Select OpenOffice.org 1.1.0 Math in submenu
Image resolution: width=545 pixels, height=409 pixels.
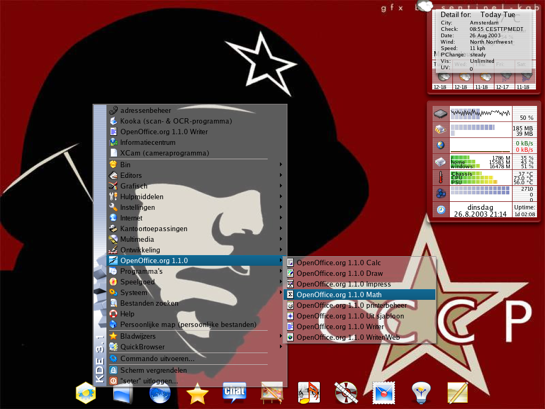pos(359,295)
